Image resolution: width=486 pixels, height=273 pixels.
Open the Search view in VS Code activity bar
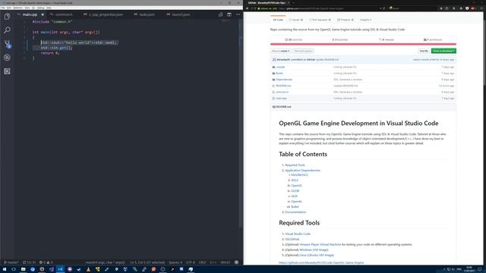point(7,30)
